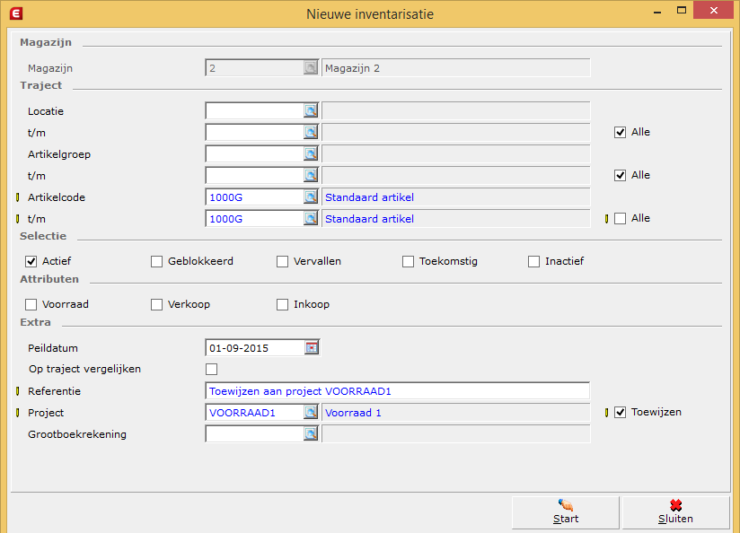Tick the Inkoop attribute checkbox
This screenshot has height=533, width=740.
pyautogui.click(x=282, y=305)
